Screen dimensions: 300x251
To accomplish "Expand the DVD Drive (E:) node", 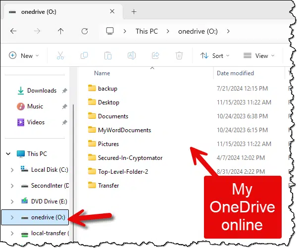I will click(x=12, y=201).
